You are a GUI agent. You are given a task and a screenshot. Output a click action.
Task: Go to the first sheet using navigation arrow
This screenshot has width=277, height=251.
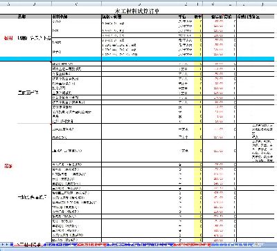(x=2, y=245)
